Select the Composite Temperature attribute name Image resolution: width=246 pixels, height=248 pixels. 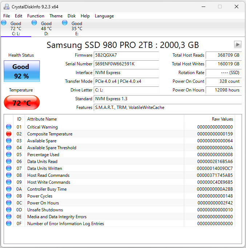tap(50, 134)
